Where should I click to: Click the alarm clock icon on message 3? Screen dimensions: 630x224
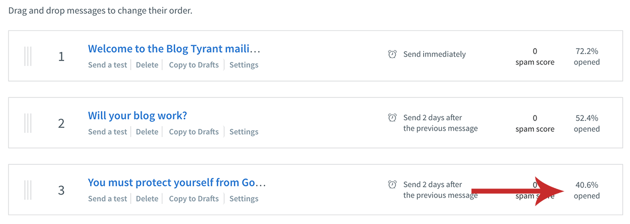pyautogui.click(x=392, y=184)
